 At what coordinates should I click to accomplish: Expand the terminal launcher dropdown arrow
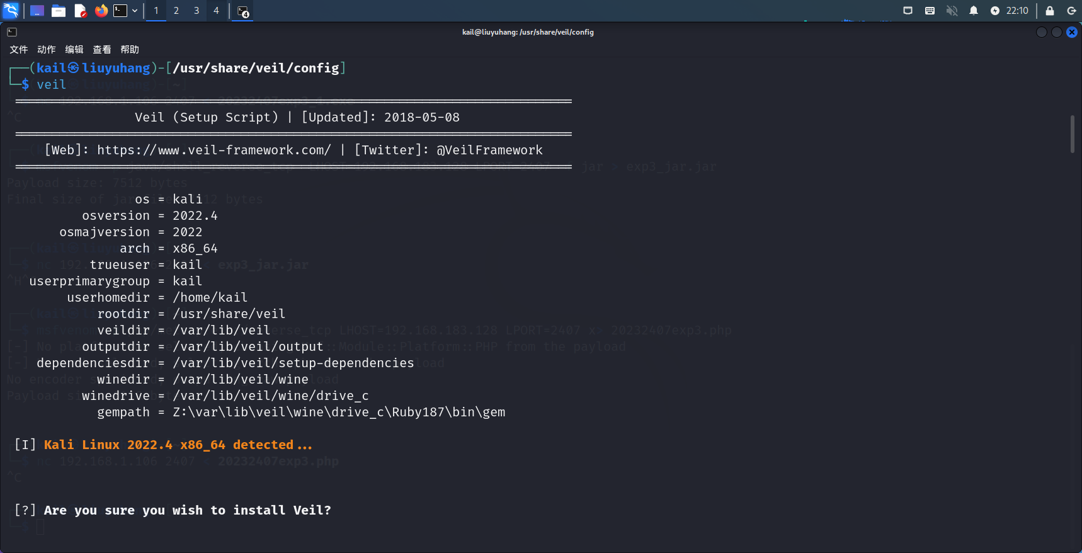coord(135,11)
